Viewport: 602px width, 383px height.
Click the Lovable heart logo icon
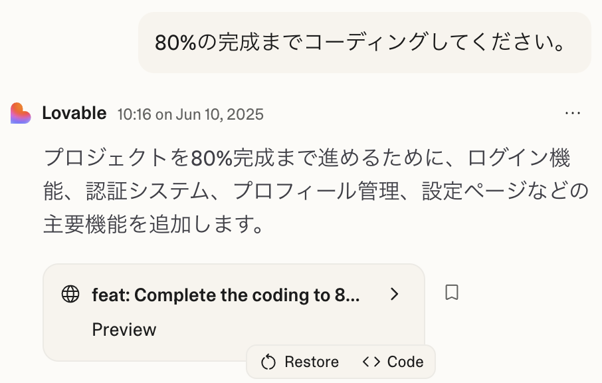(x=21, y=113)
